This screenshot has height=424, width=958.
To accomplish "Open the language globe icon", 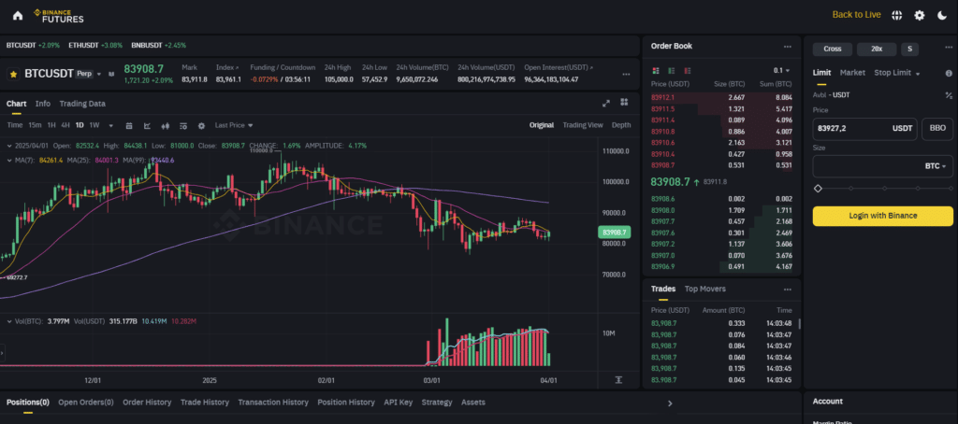I will (897, 15).
